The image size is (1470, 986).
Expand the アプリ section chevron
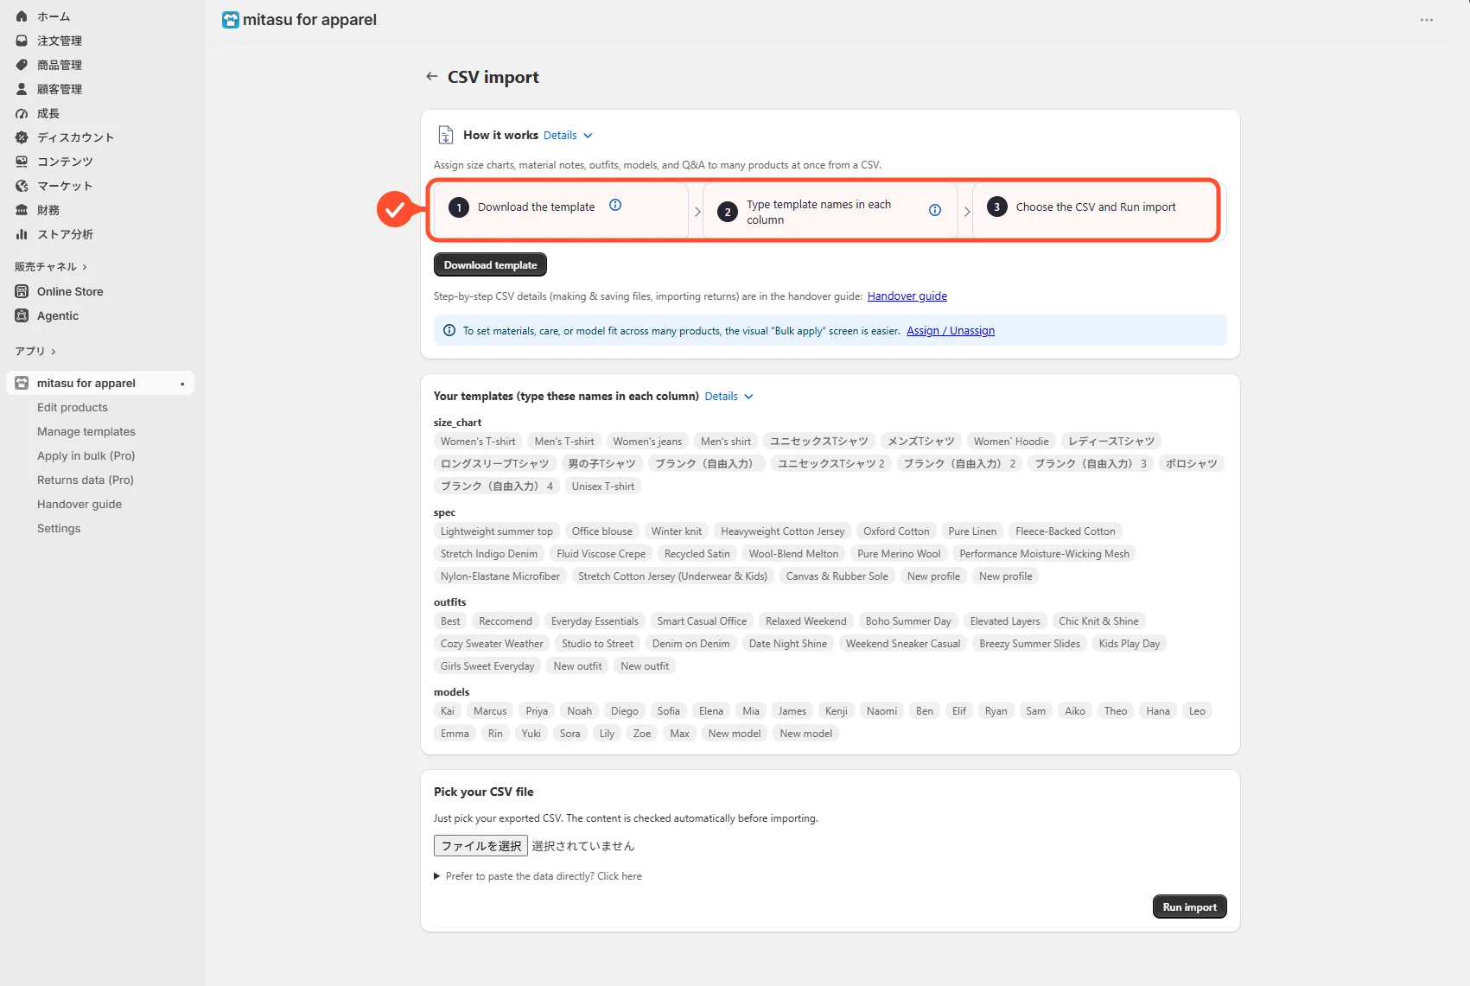point(54,352)
